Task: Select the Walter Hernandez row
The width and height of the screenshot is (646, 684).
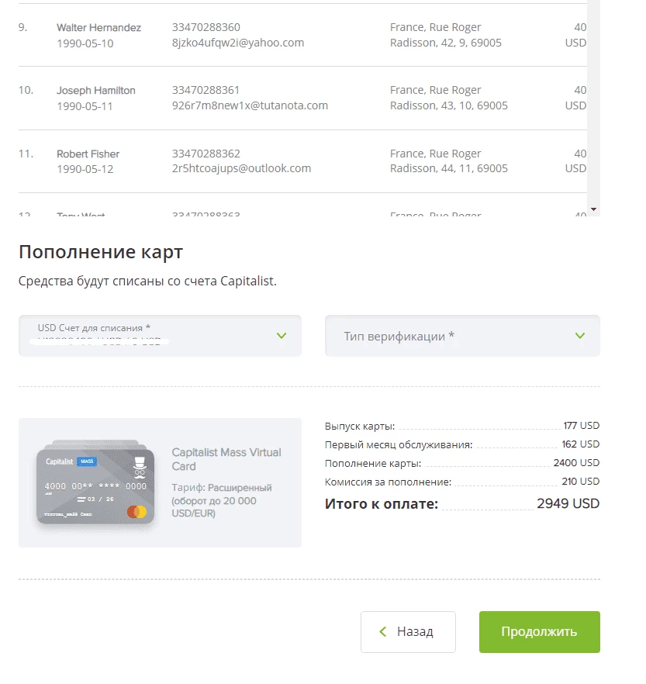Action: (x=302, y=36)
